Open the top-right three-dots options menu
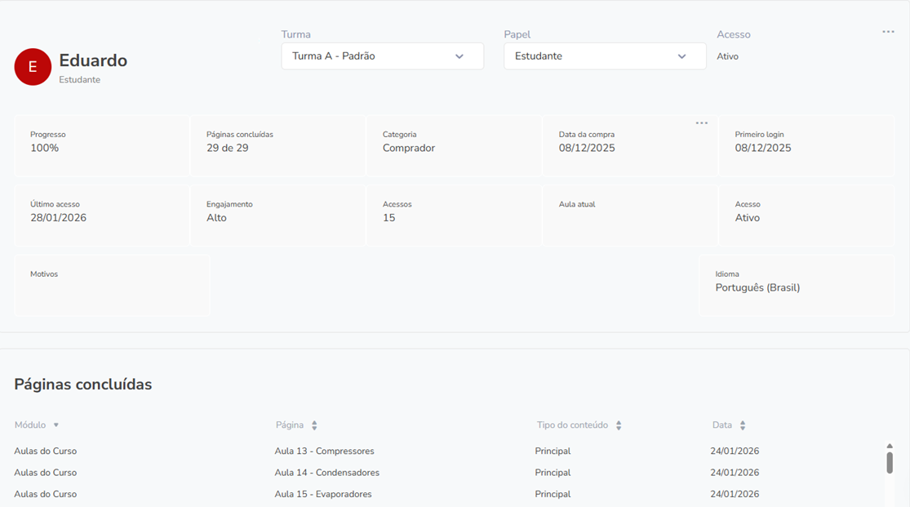 [x=888, y=32]
